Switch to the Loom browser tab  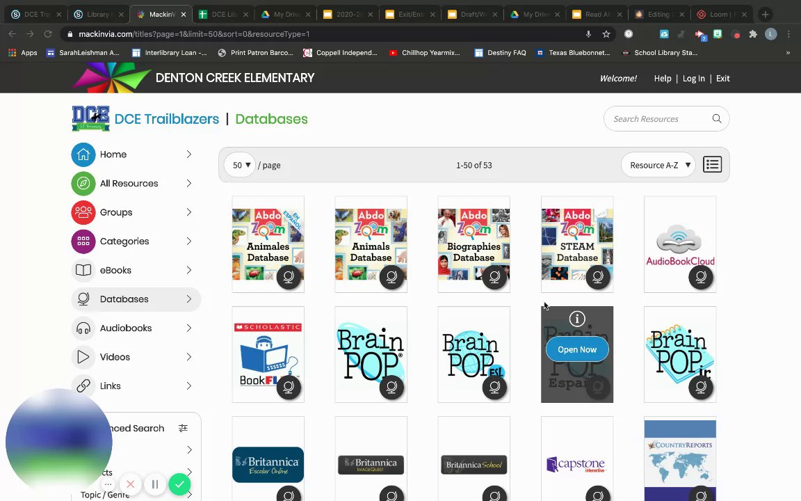coord(722,15)
